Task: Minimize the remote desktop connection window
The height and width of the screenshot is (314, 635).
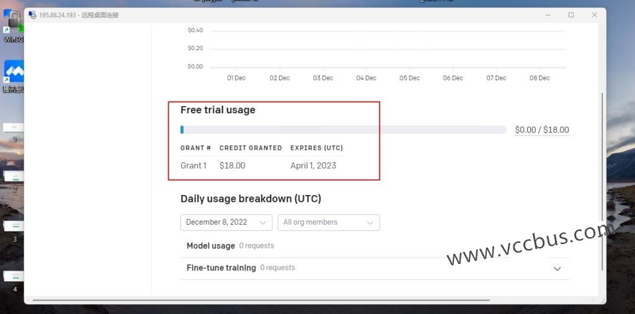Action: pyautogui.click(x=547, y=15)
